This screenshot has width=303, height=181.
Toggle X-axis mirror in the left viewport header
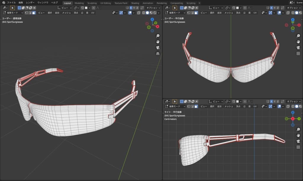(x=131, y=8)
